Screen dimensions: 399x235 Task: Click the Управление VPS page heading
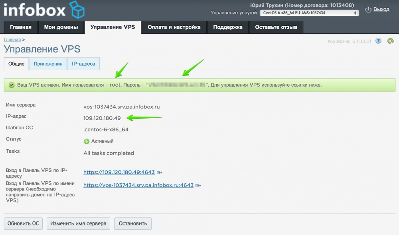click(x=42, y=49)
